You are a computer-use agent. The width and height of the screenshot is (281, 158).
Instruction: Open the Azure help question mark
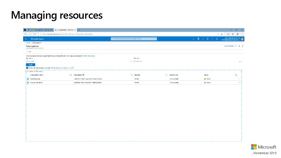pos(212,39)
